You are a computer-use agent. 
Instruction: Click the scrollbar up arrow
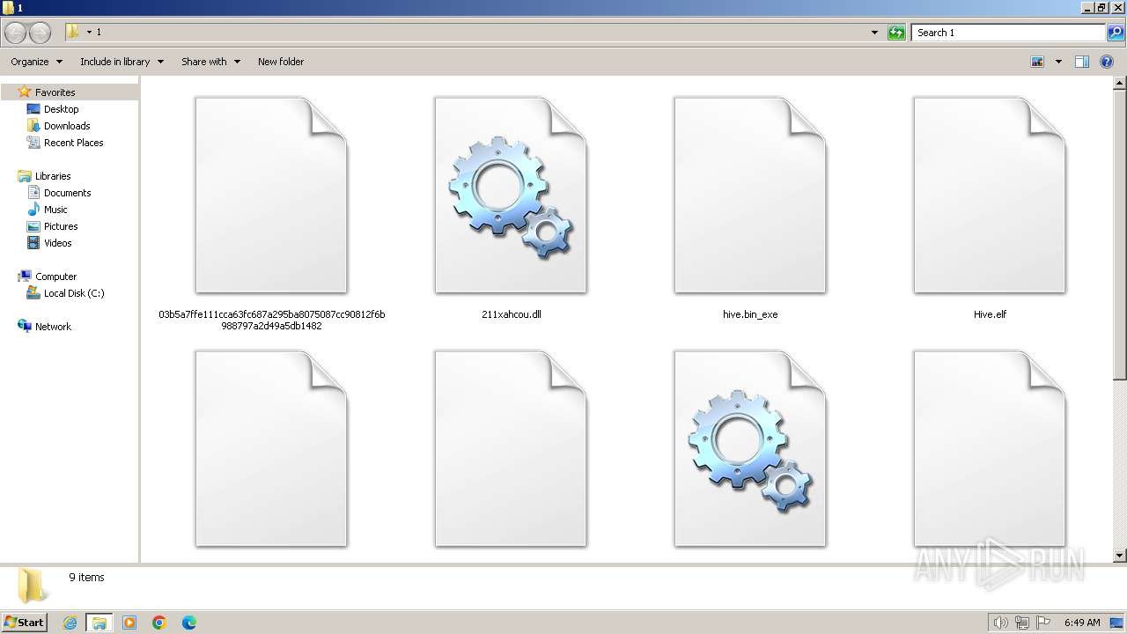point(1120,84)
